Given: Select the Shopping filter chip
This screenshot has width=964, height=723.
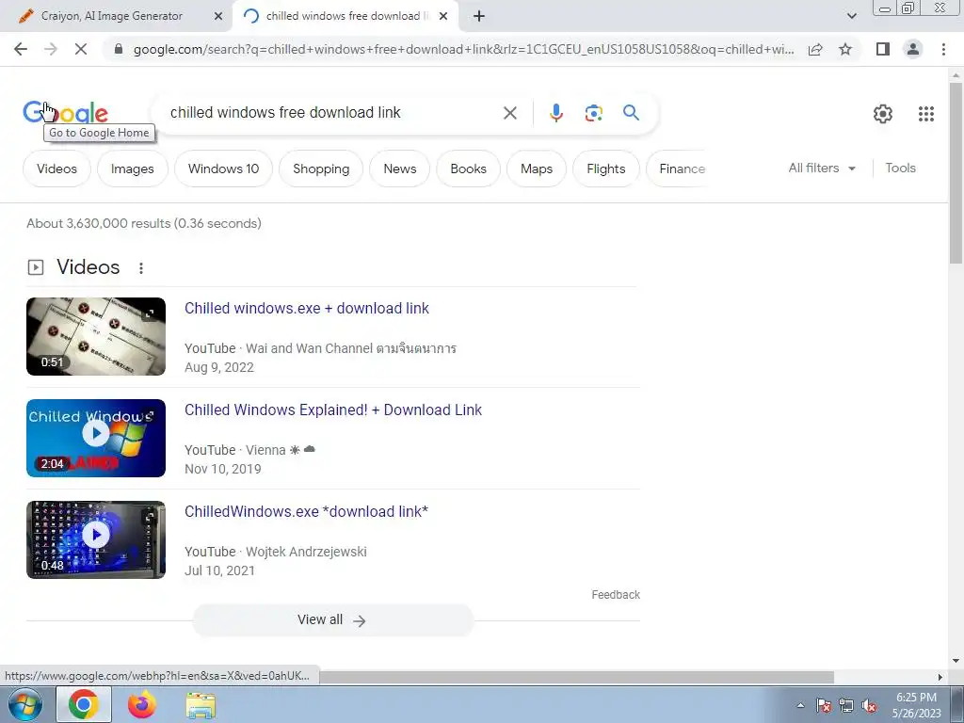Looking at the screenshot, I should (321, 169).
